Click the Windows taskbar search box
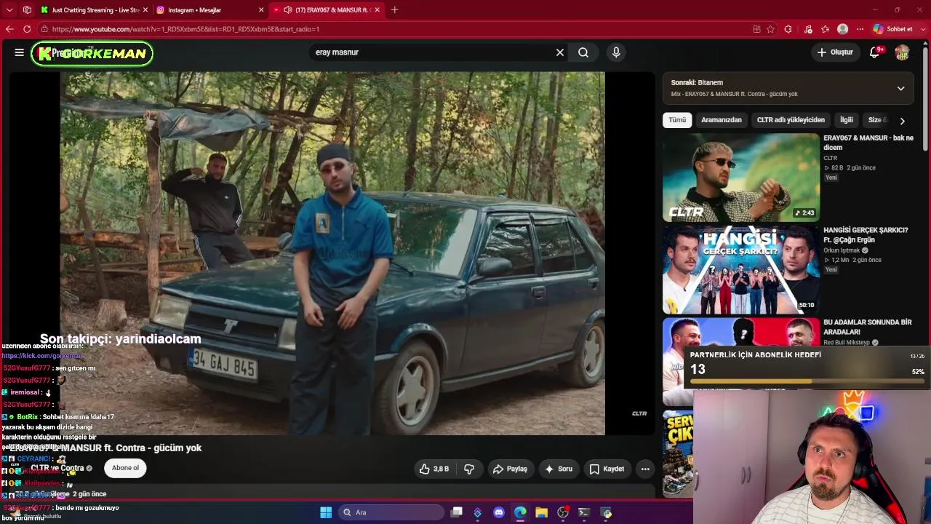This screenshot has width=931, height=524. (x=391, y=512)
